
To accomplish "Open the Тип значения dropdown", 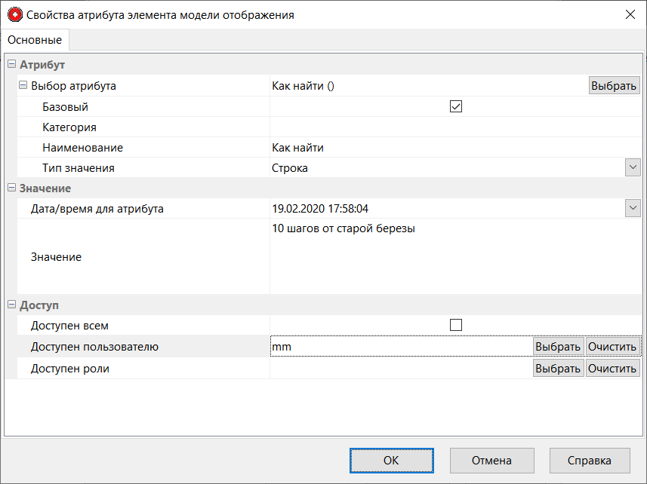I will pyautogui.click(x=633, y=168).
